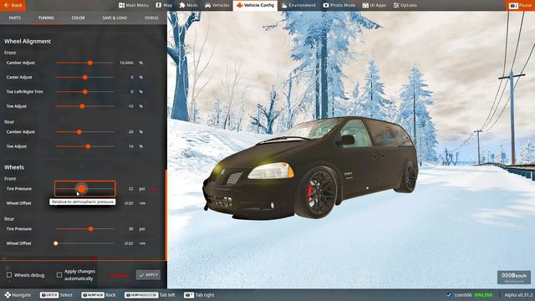Click the rear Toe Adjust slider
This screenshot has height=301, width=535.
pyautogui.click(x=84, y=146)
